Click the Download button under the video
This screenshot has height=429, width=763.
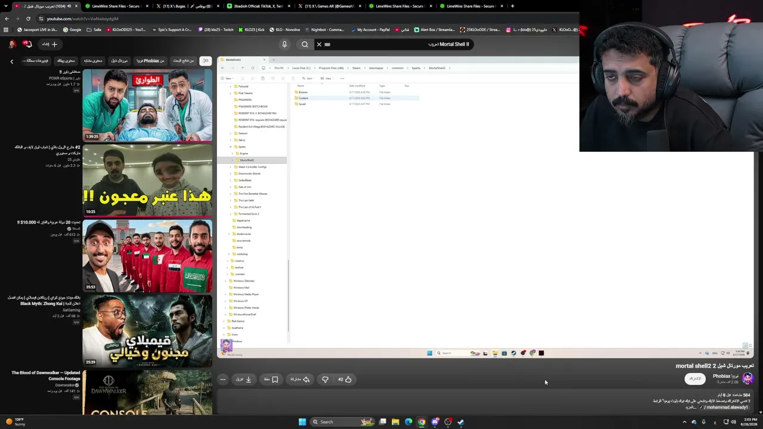coord(244,379)
